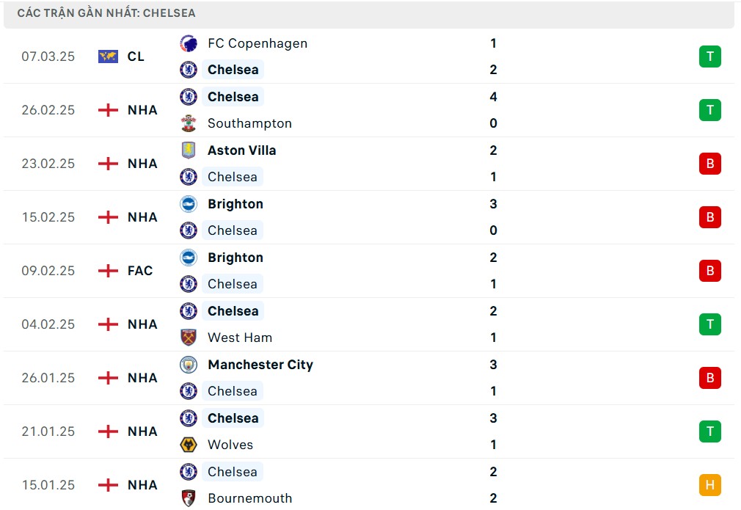
Task: Open the Manchester City team link
Action: coord(260,365)
